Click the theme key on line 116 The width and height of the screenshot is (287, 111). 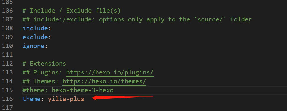pos(32,99)
